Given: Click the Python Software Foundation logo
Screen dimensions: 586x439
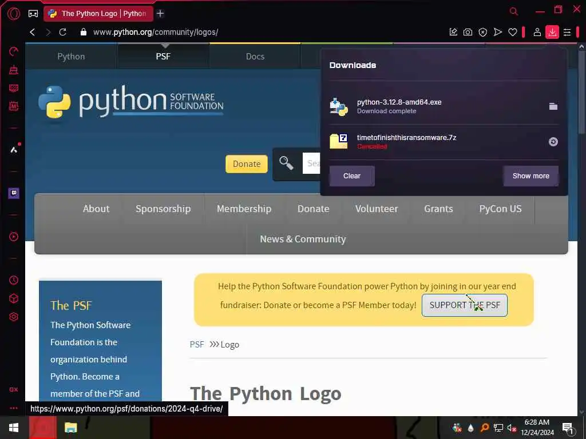Looking at the screenshot, I should 131,102.
